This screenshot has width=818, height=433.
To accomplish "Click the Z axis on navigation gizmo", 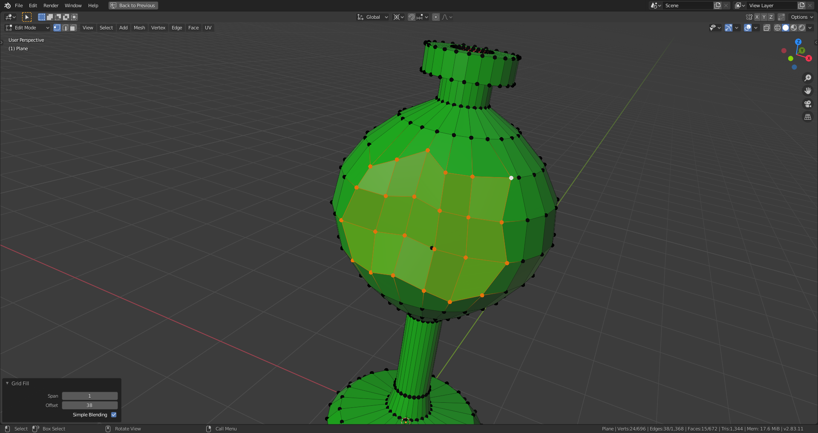I will pos(798,42).
